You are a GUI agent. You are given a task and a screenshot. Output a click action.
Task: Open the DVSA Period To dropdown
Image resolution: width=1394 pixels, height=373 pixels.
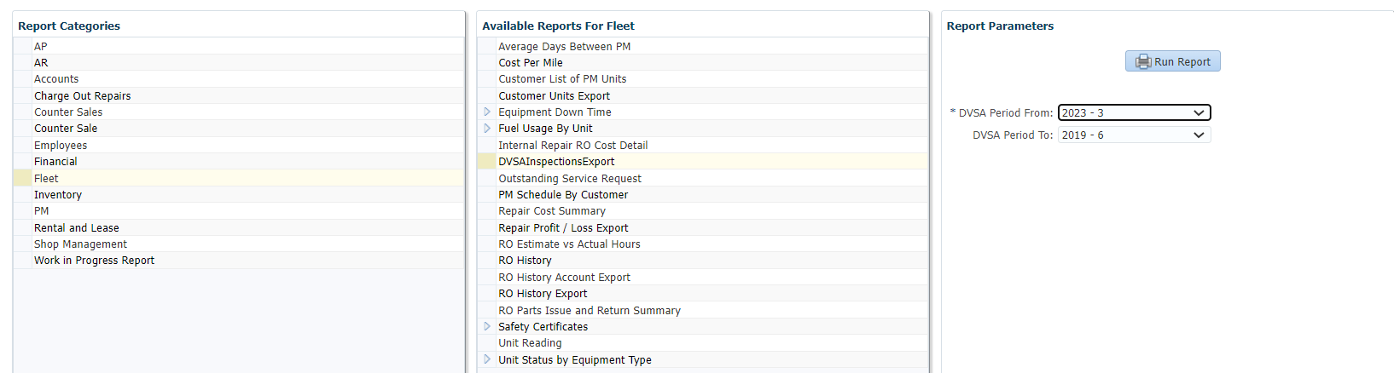pos(1134,135)
